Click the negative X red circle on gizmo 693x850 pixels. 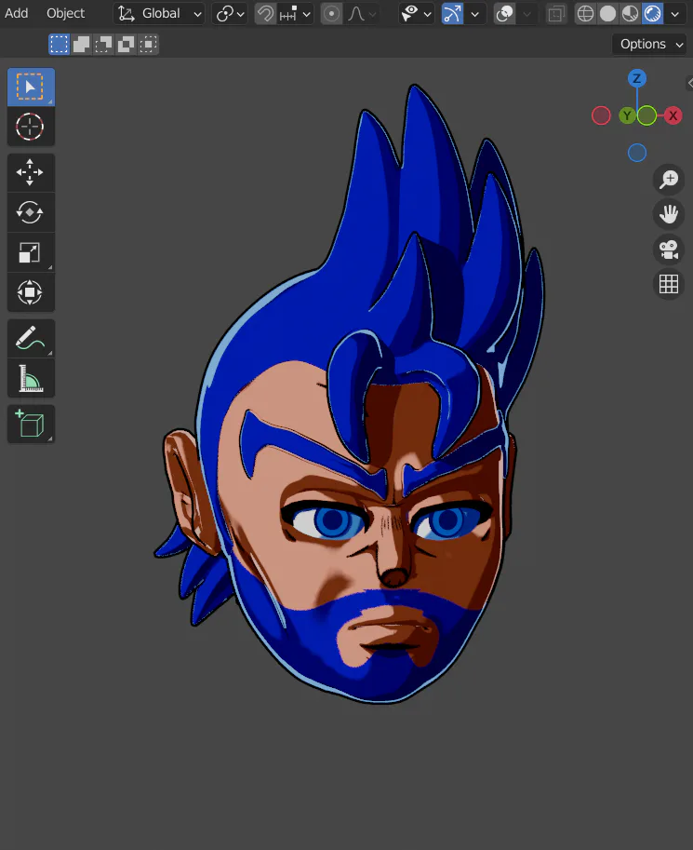pos(601,115)
